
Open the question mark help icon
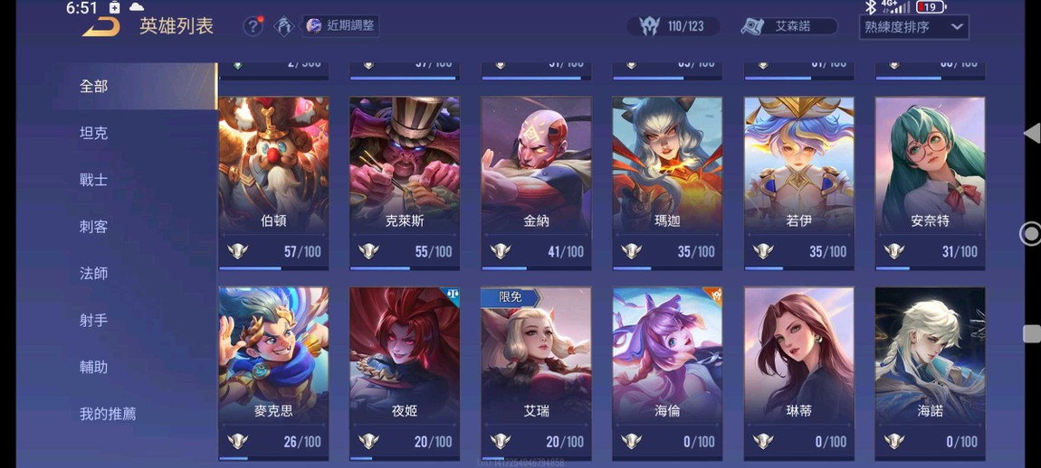coord(253,26)
